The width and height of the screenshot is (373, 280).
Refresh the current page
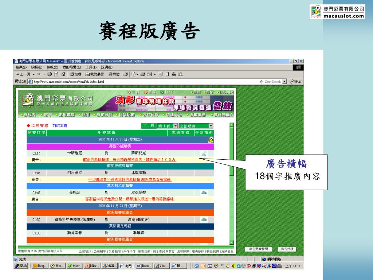click(56, 74)
